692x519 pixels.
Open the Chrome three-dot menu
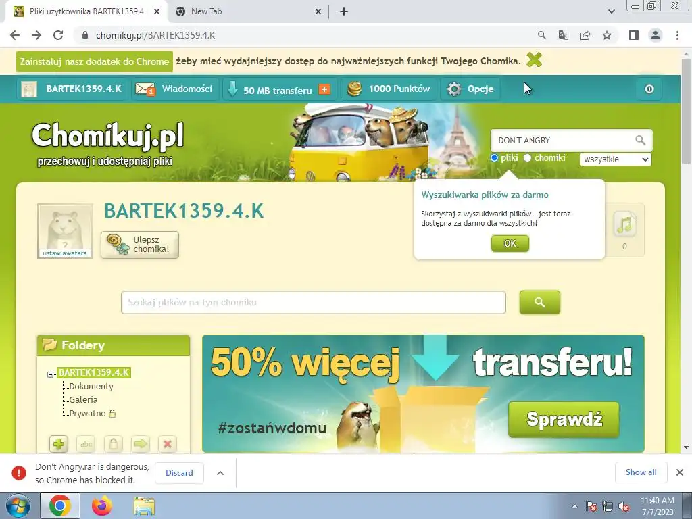[677, 35]
